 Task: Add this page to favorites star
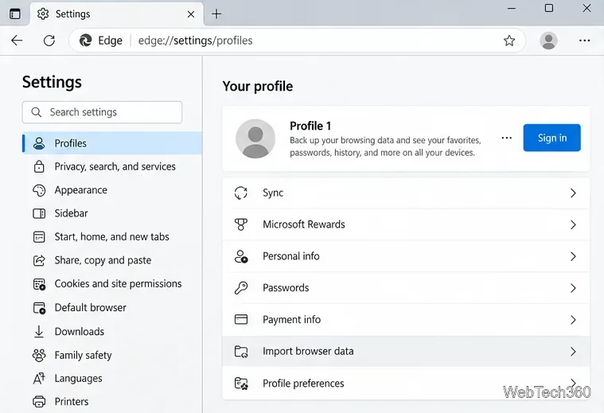(x=509, y=41)
